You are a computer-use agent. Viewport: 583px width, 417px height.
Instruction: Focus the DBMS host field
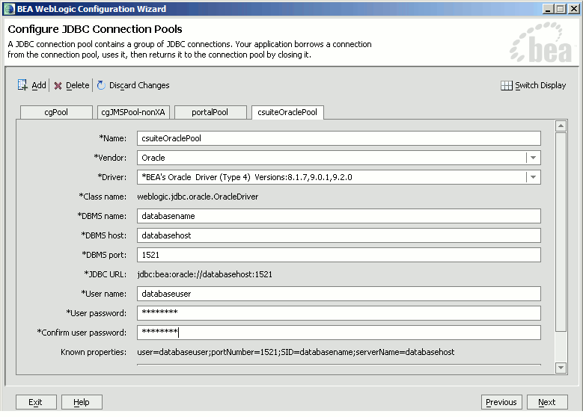[339, 235]
